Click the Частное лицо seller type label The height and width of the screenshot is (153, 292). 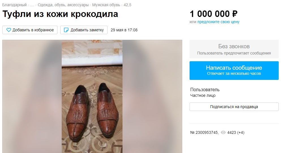pos(203,95)
